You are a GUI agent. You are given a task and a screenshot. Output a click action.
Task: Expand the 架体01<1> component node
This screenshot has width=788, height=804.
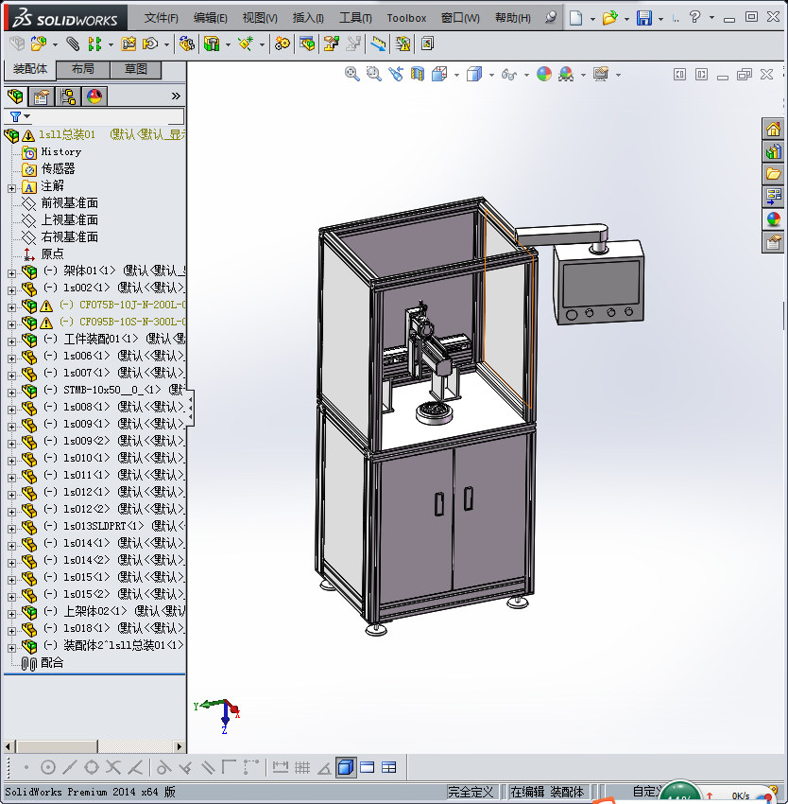coord(11,272)
